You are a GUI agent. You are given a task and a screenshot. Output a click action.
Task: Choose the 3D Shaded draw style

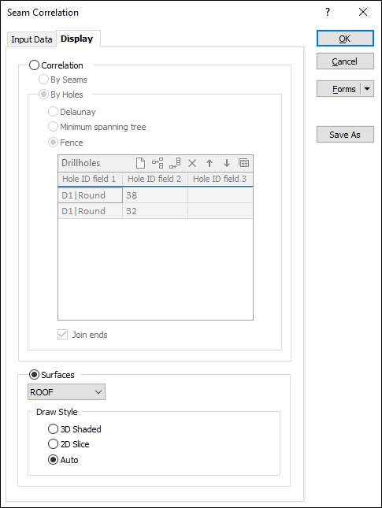(53, 429)
